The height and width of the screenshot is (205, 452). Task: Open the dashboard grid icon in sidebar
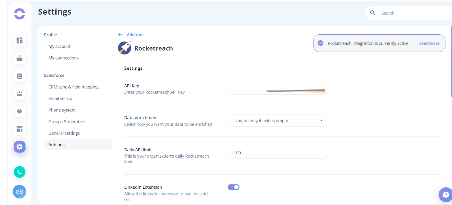click(x=19, y=41)
